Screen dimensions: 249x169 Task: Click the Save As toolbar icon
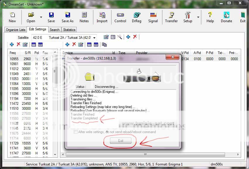point(68,17)
